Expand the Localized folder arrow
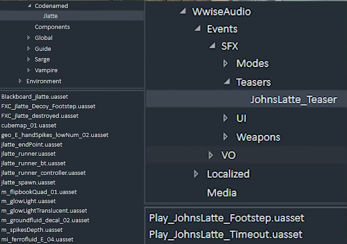 click(x=196, y=174)
